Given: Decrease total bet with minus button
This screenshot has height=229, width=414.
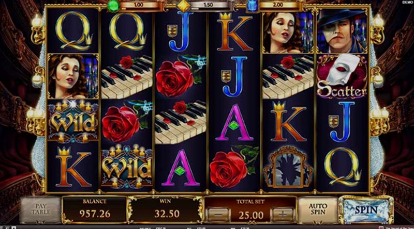Looking at the screenshot, I should tap(218, 215).
